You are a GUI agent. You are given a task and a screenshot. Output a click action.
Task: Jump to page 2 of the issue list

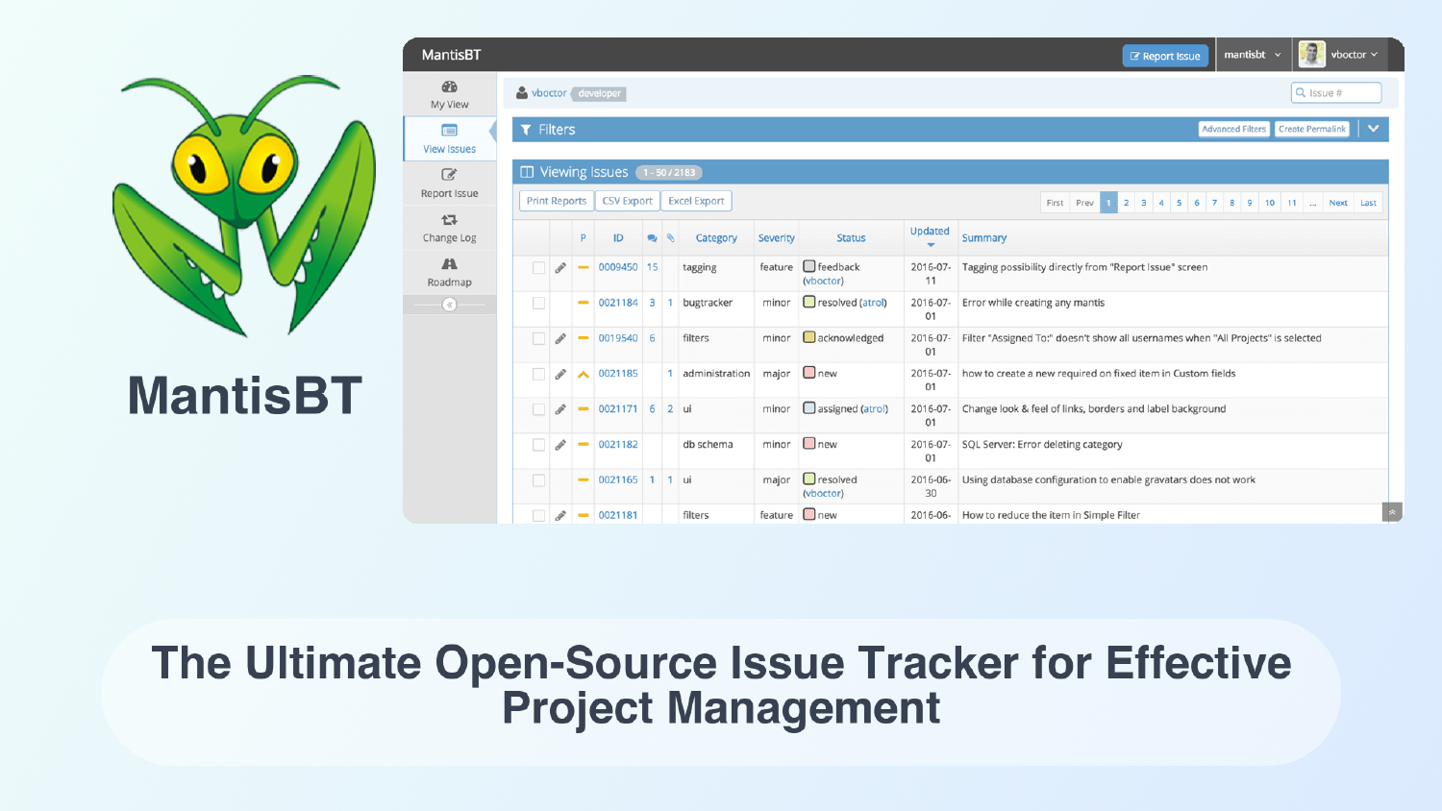(x=1126, y=202)
